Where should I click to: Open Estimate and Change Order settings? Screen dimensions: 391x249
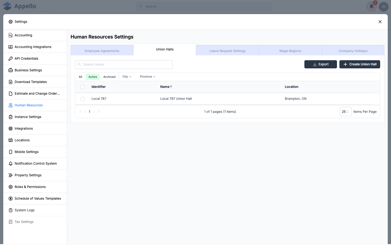point(35,94)
